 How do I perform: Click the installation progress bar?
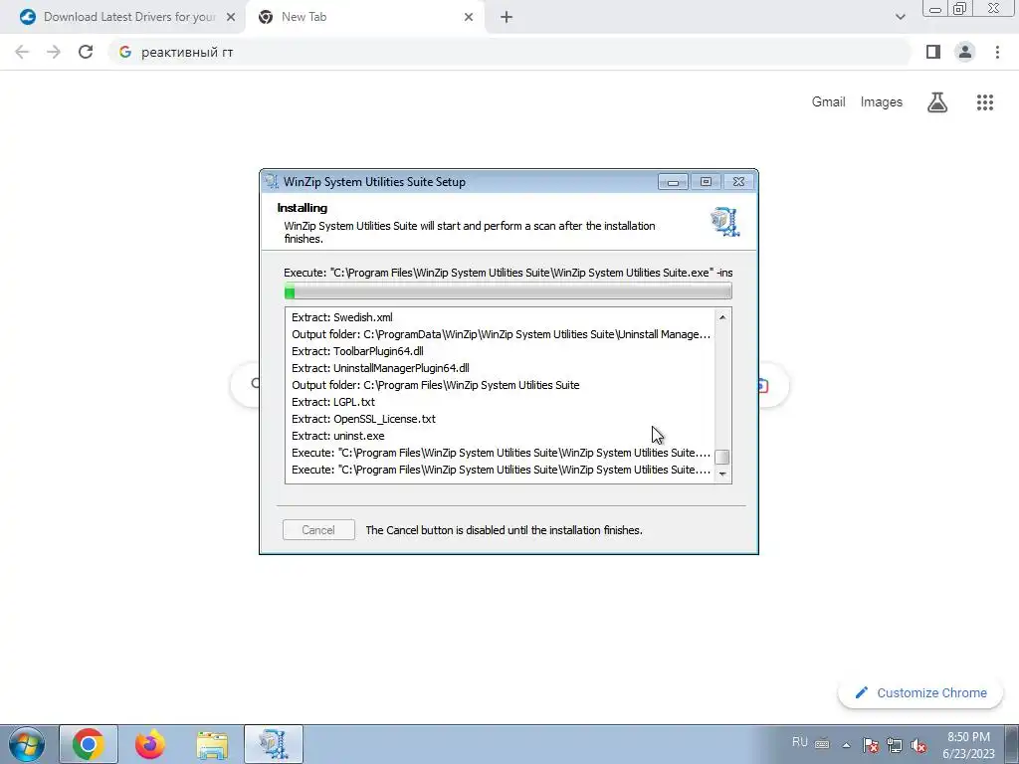(x=509, y=291)
